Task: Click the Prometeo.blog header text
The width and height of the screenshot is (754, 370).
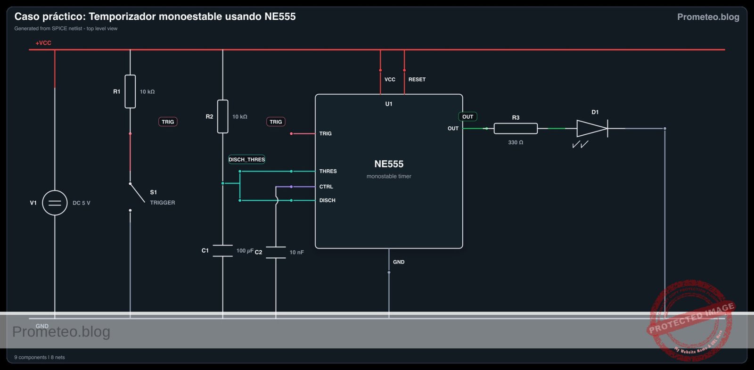Action: point(708,17)
